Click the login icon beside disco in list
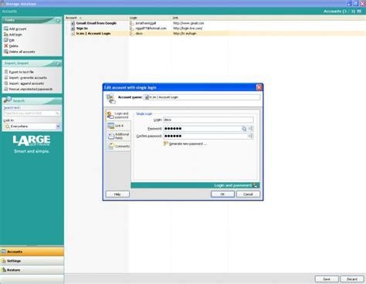This screenshot has height=284, width=366. point(132,33)
